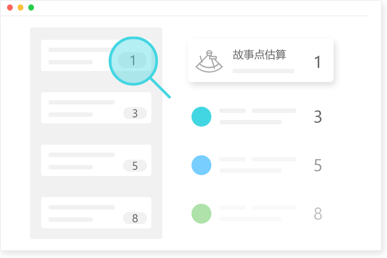Click the large number 1 in estimation card
Viewport: 387px width, 258px height.
[x=317, y=62]
